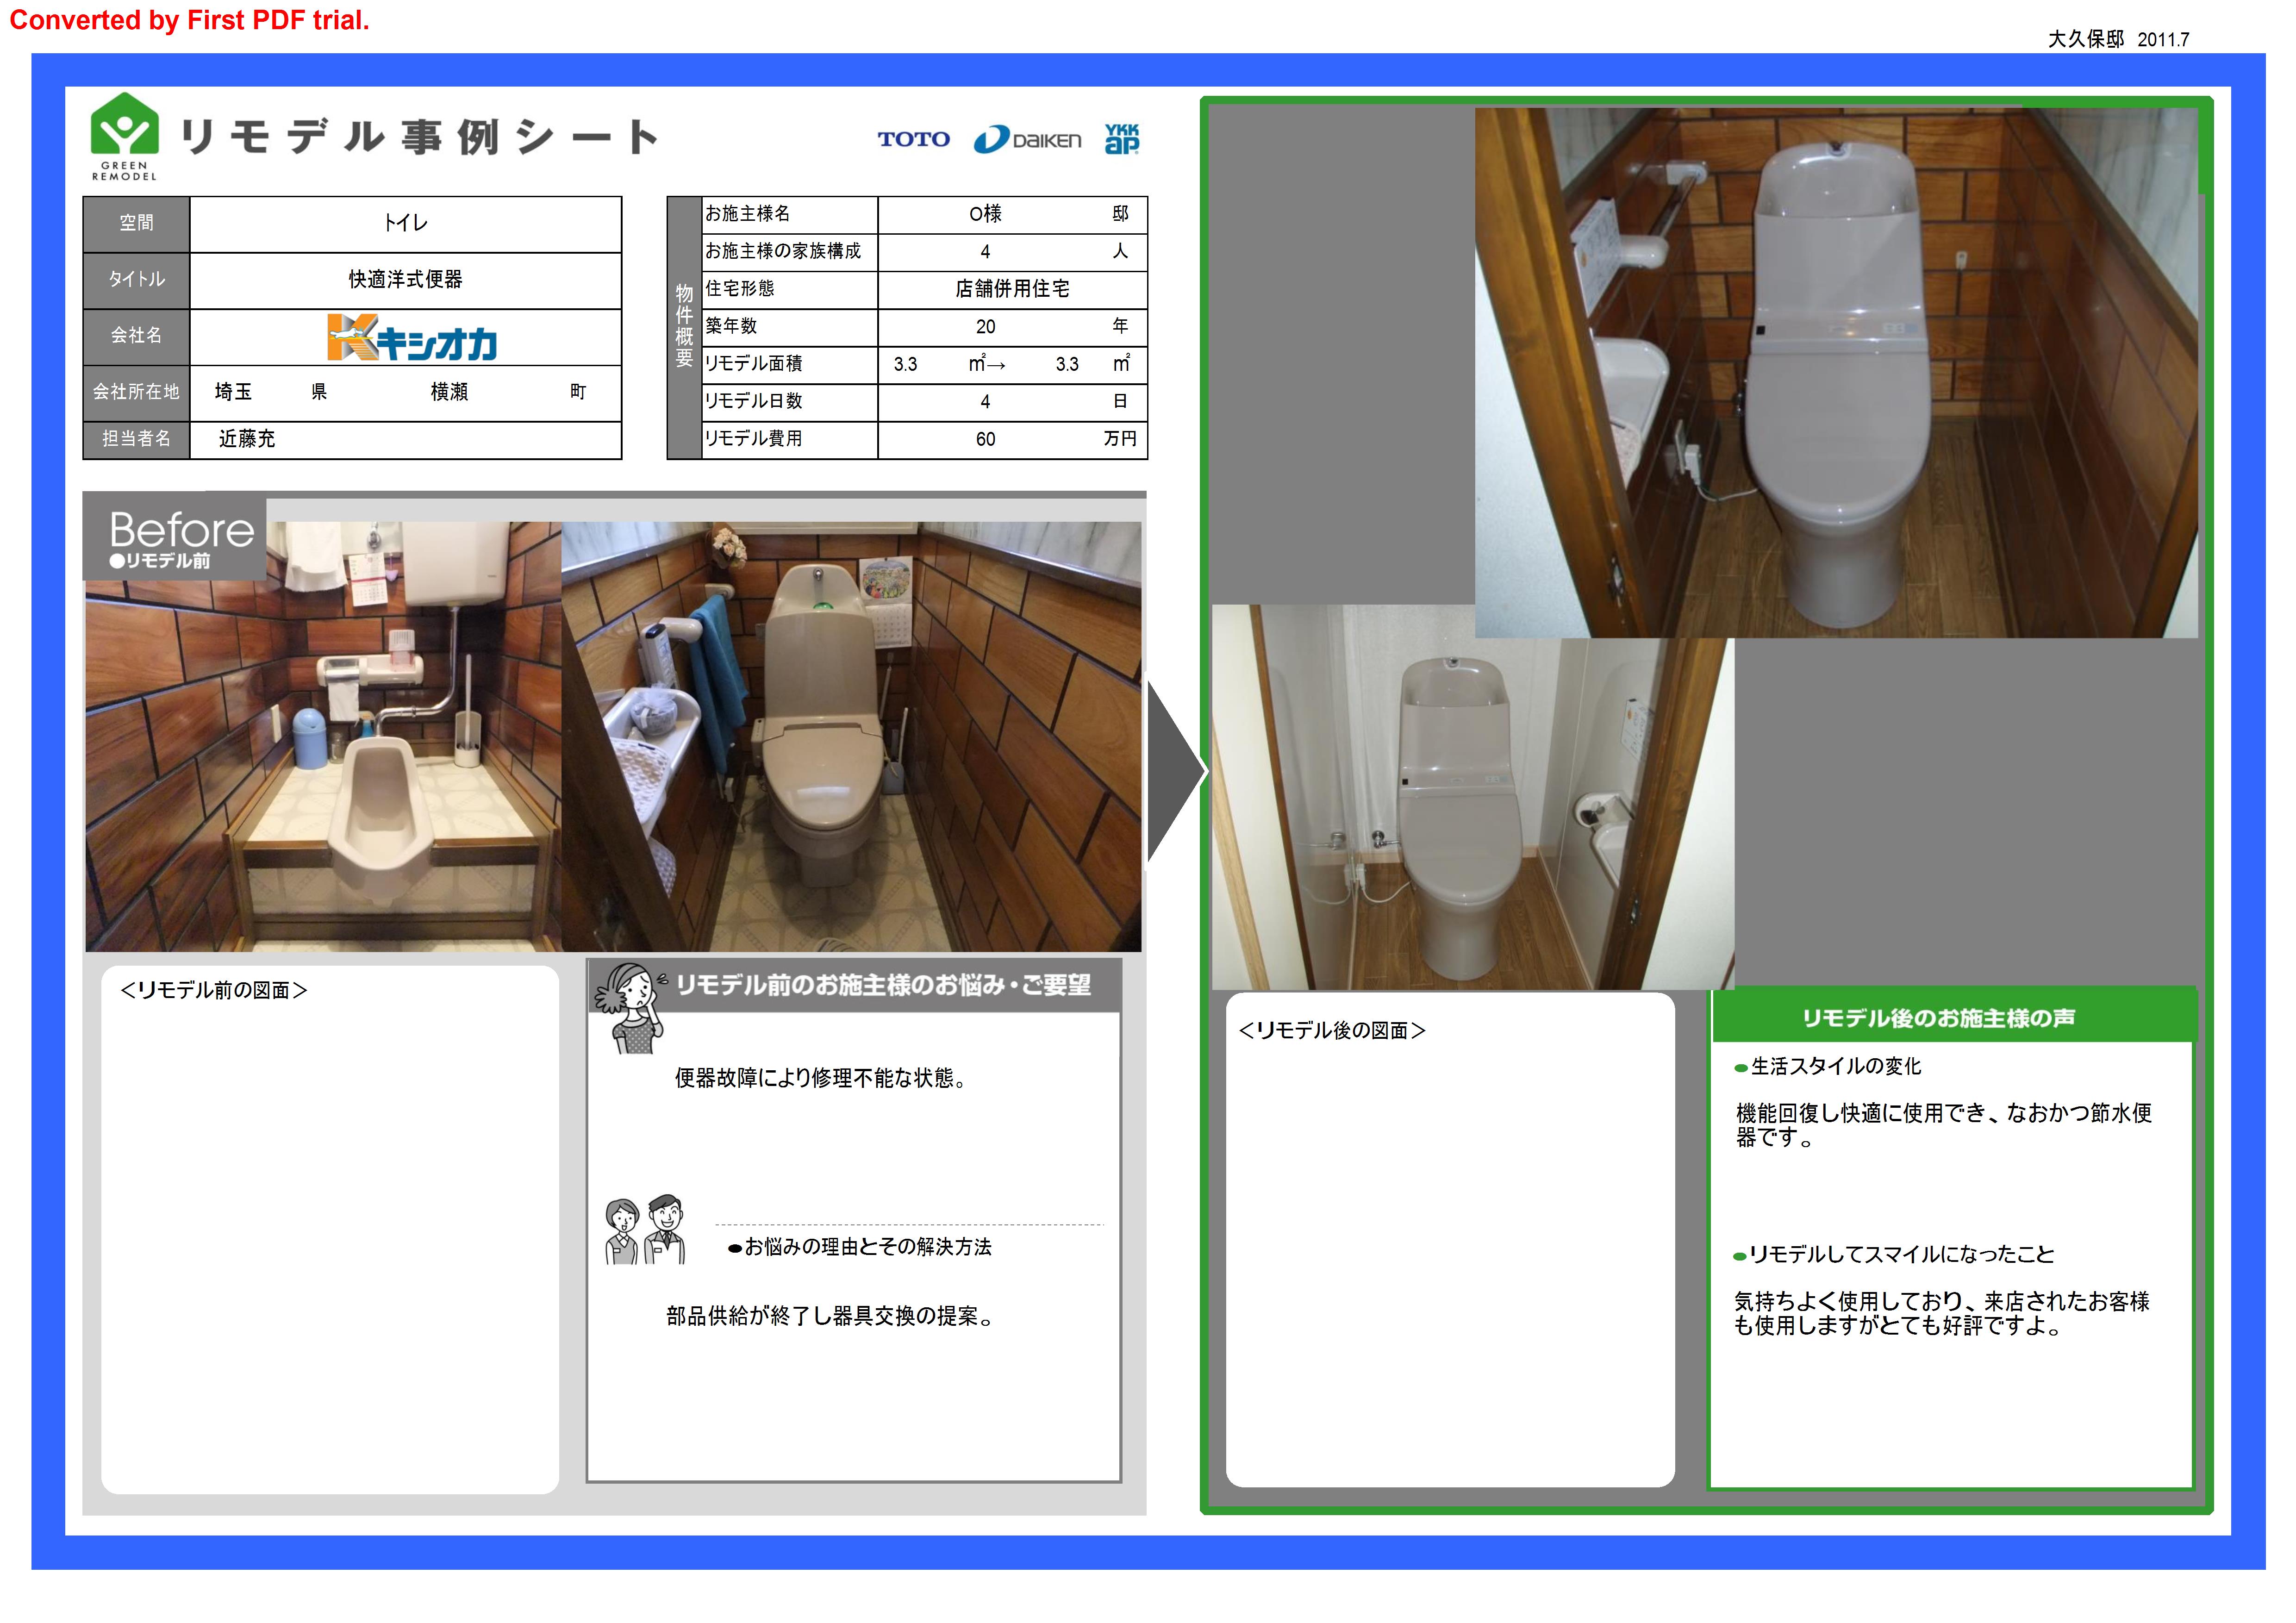Click the two staff members illustration
The image size is (2296, 1623).
pyautogui.click(x=645, y=1230)
